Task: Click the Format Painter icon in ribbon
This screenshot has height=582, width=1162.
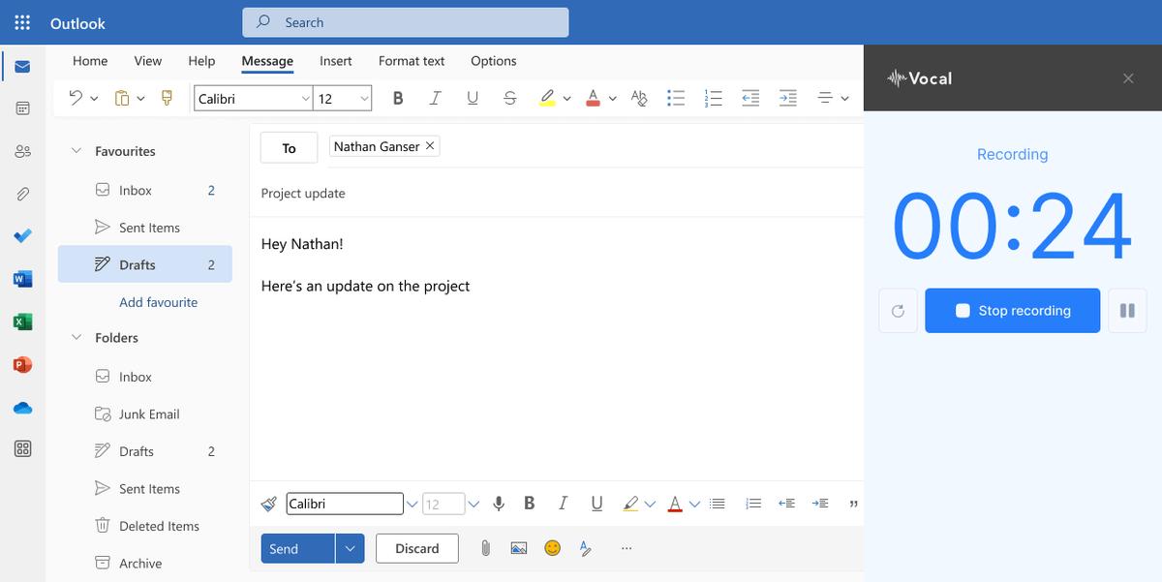Action: (x=167, y=98)
